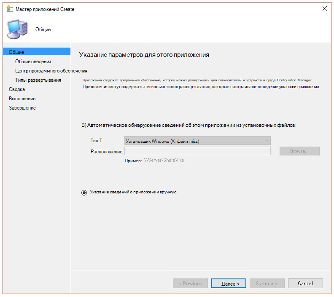This screenshot has height=297, width=334.
Task: Click the computer icon in the header
Action: click(17, 29)
